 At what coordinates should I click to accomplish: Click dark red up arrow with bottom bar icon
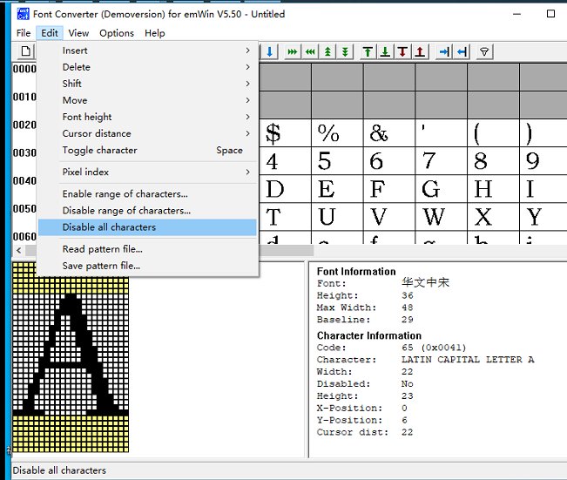pyautogui.click(x=420, y=51)
